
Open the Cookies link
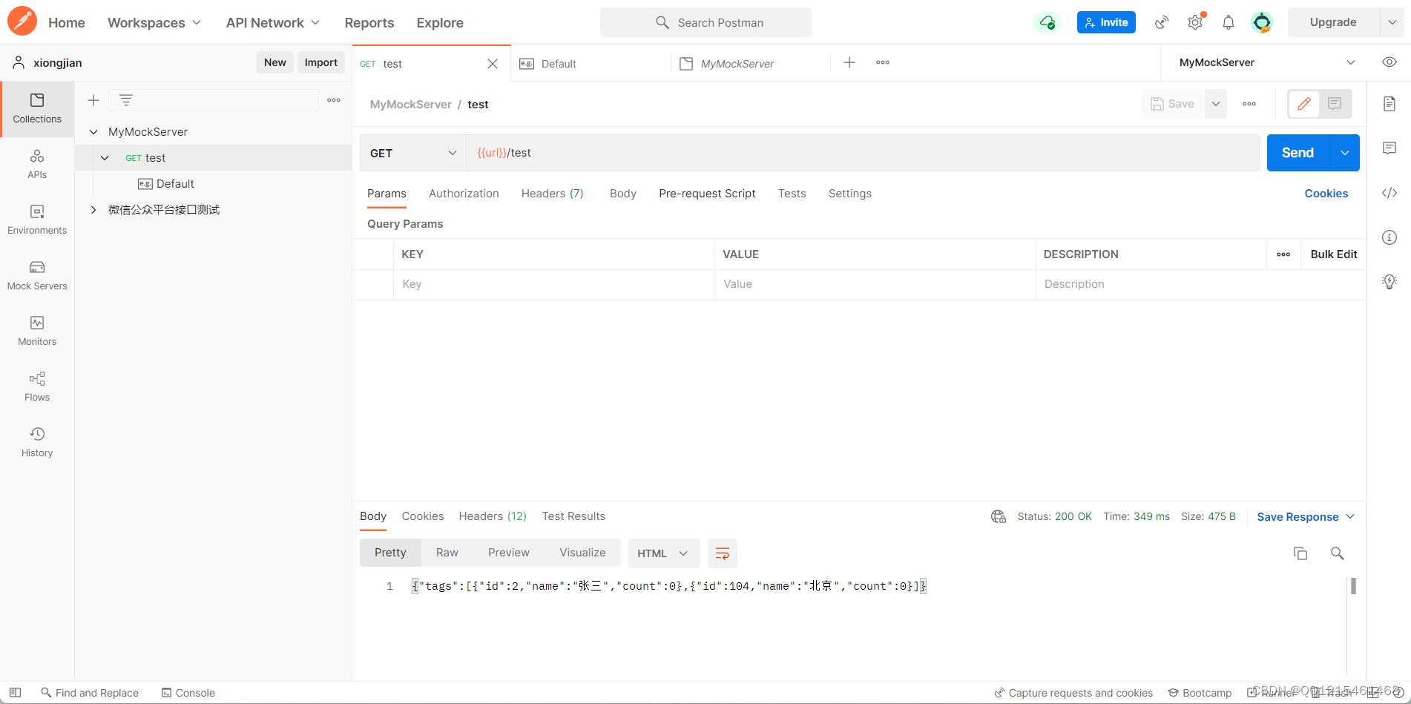(x=1326, y=194)
